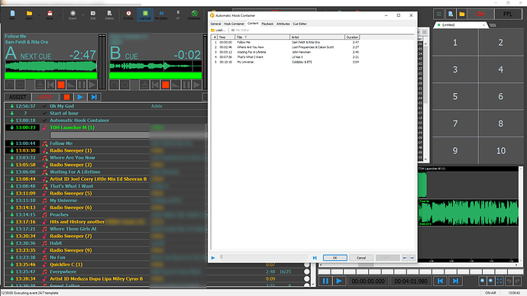Open the General tab in Hook Container dialog
This screenshot has height=296, width=527.
click(216, 24)
